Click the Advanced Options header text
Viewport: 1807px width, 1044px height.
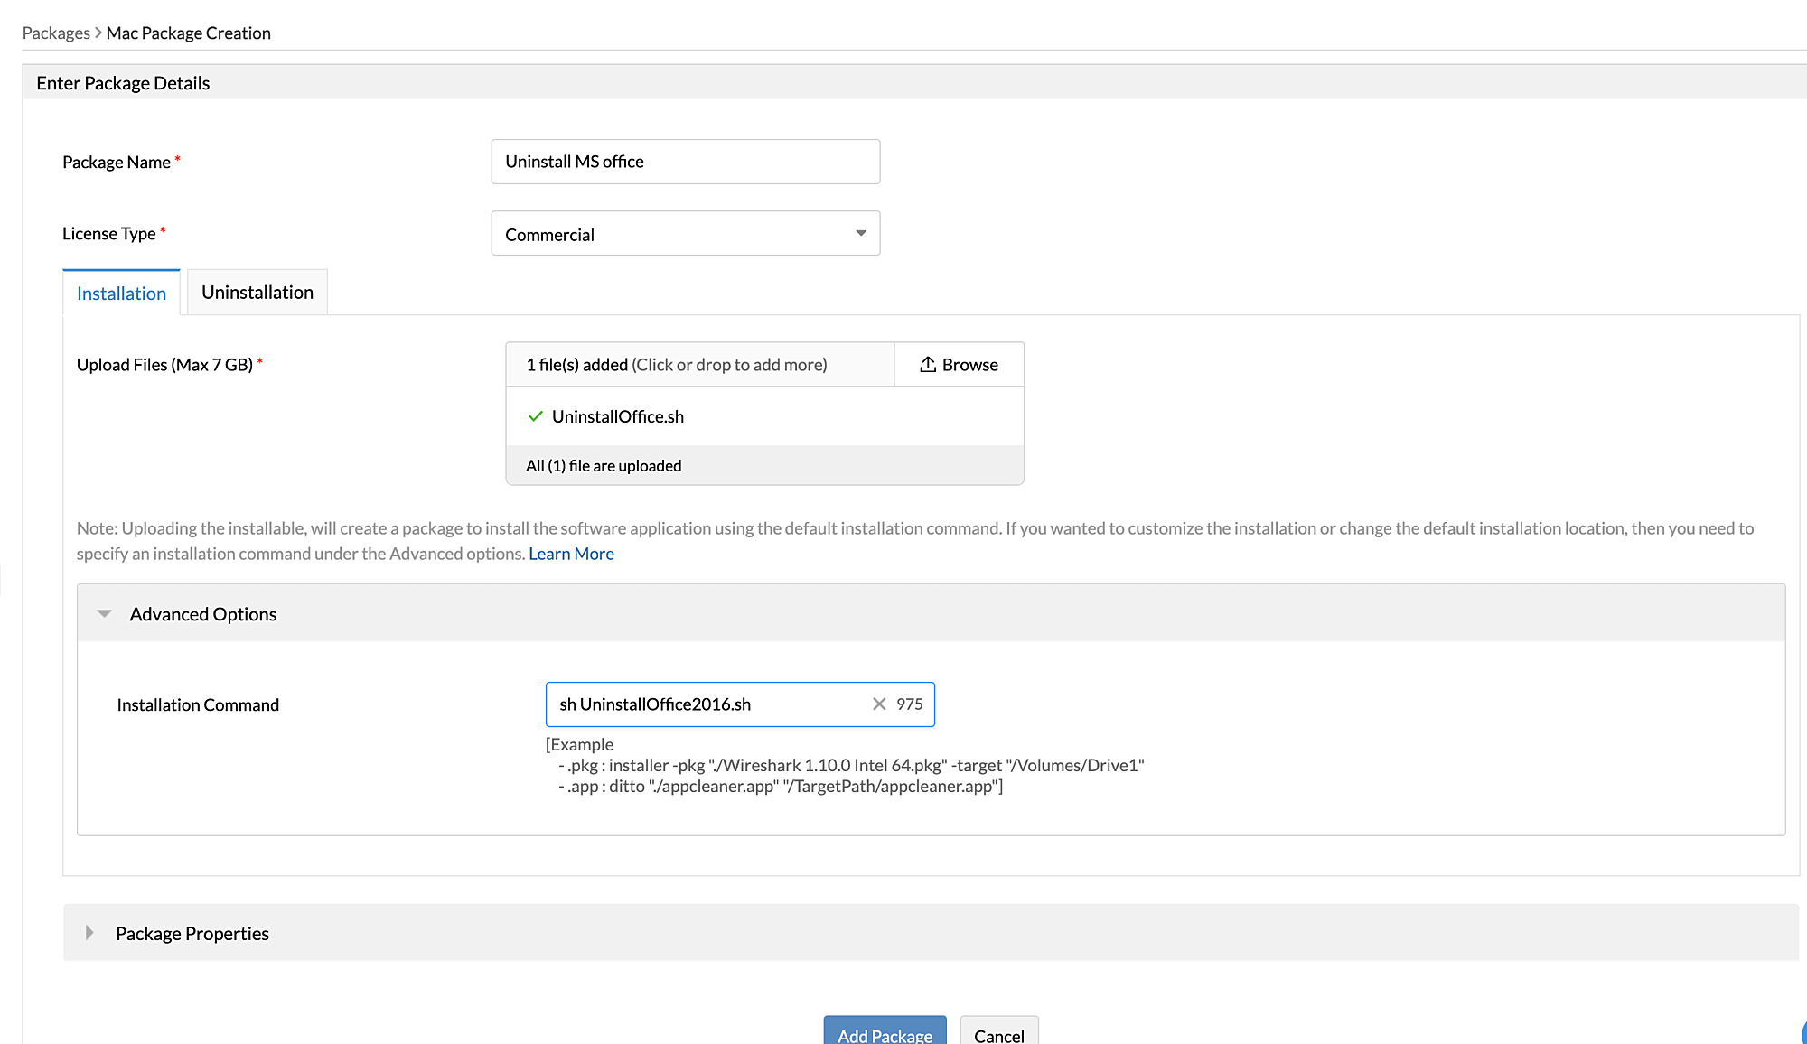click(x=203, y=614)
